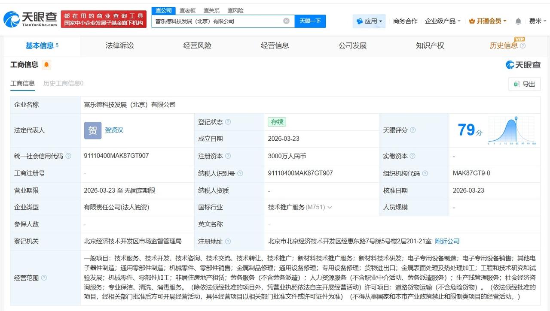The image size is (550, 311).
Task: Switch to the 法律诉讼 tab
Action: (x=119, y=45)
